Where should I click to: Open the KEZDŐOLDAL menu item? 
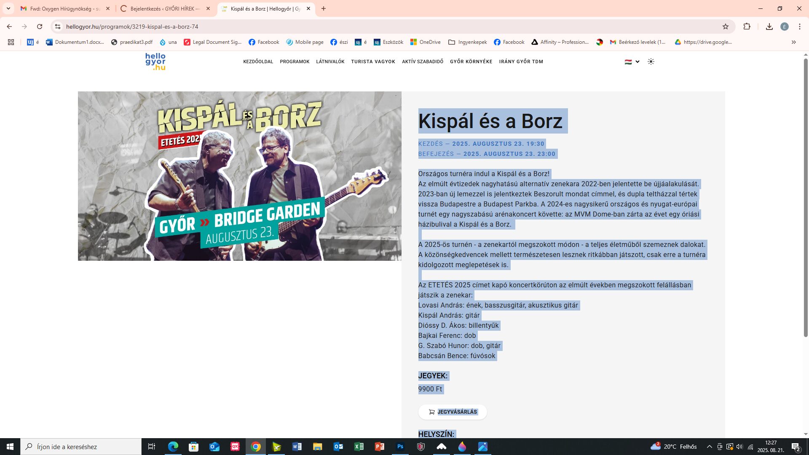coord(258,62)
